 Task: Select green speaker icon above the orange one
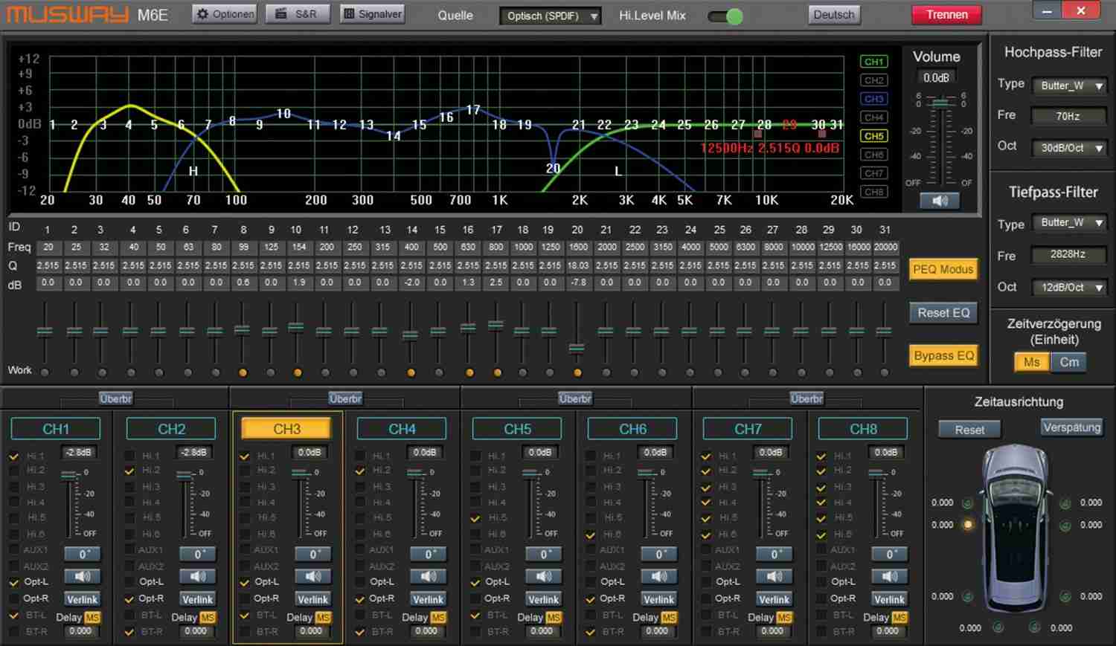(x=967, y=503)
